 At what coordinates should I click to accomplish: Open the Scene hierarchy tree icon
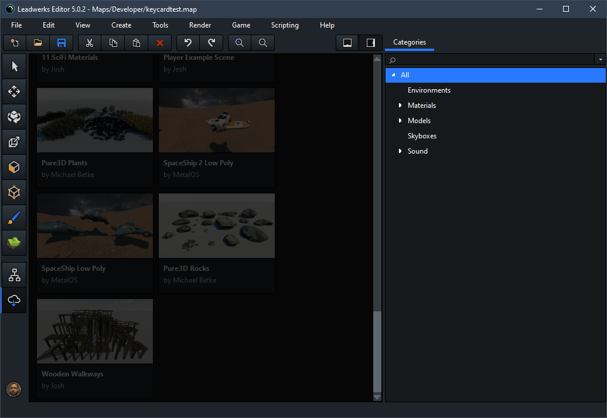[14, 275]
